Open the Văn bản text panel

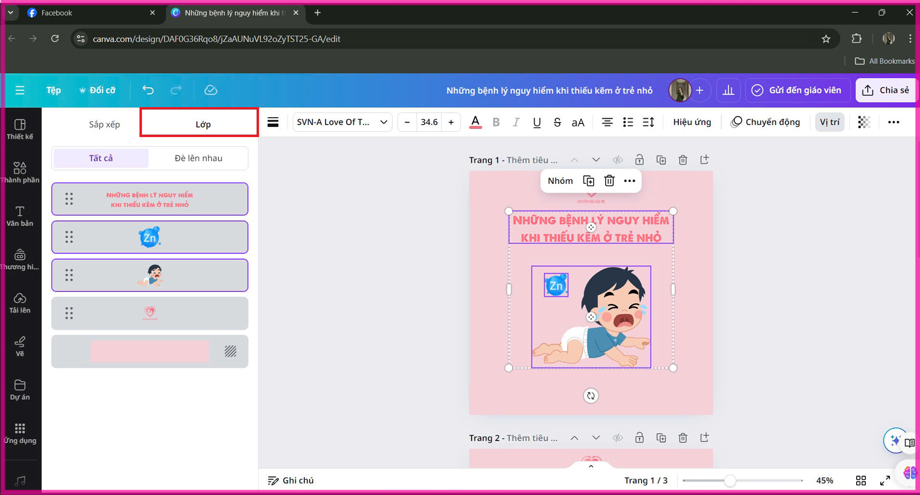point(20,216)
